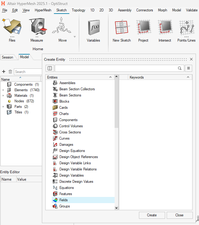199x225 pixels.
Task: Click the trash delete icon in Model browser
Action: [10, 72]
